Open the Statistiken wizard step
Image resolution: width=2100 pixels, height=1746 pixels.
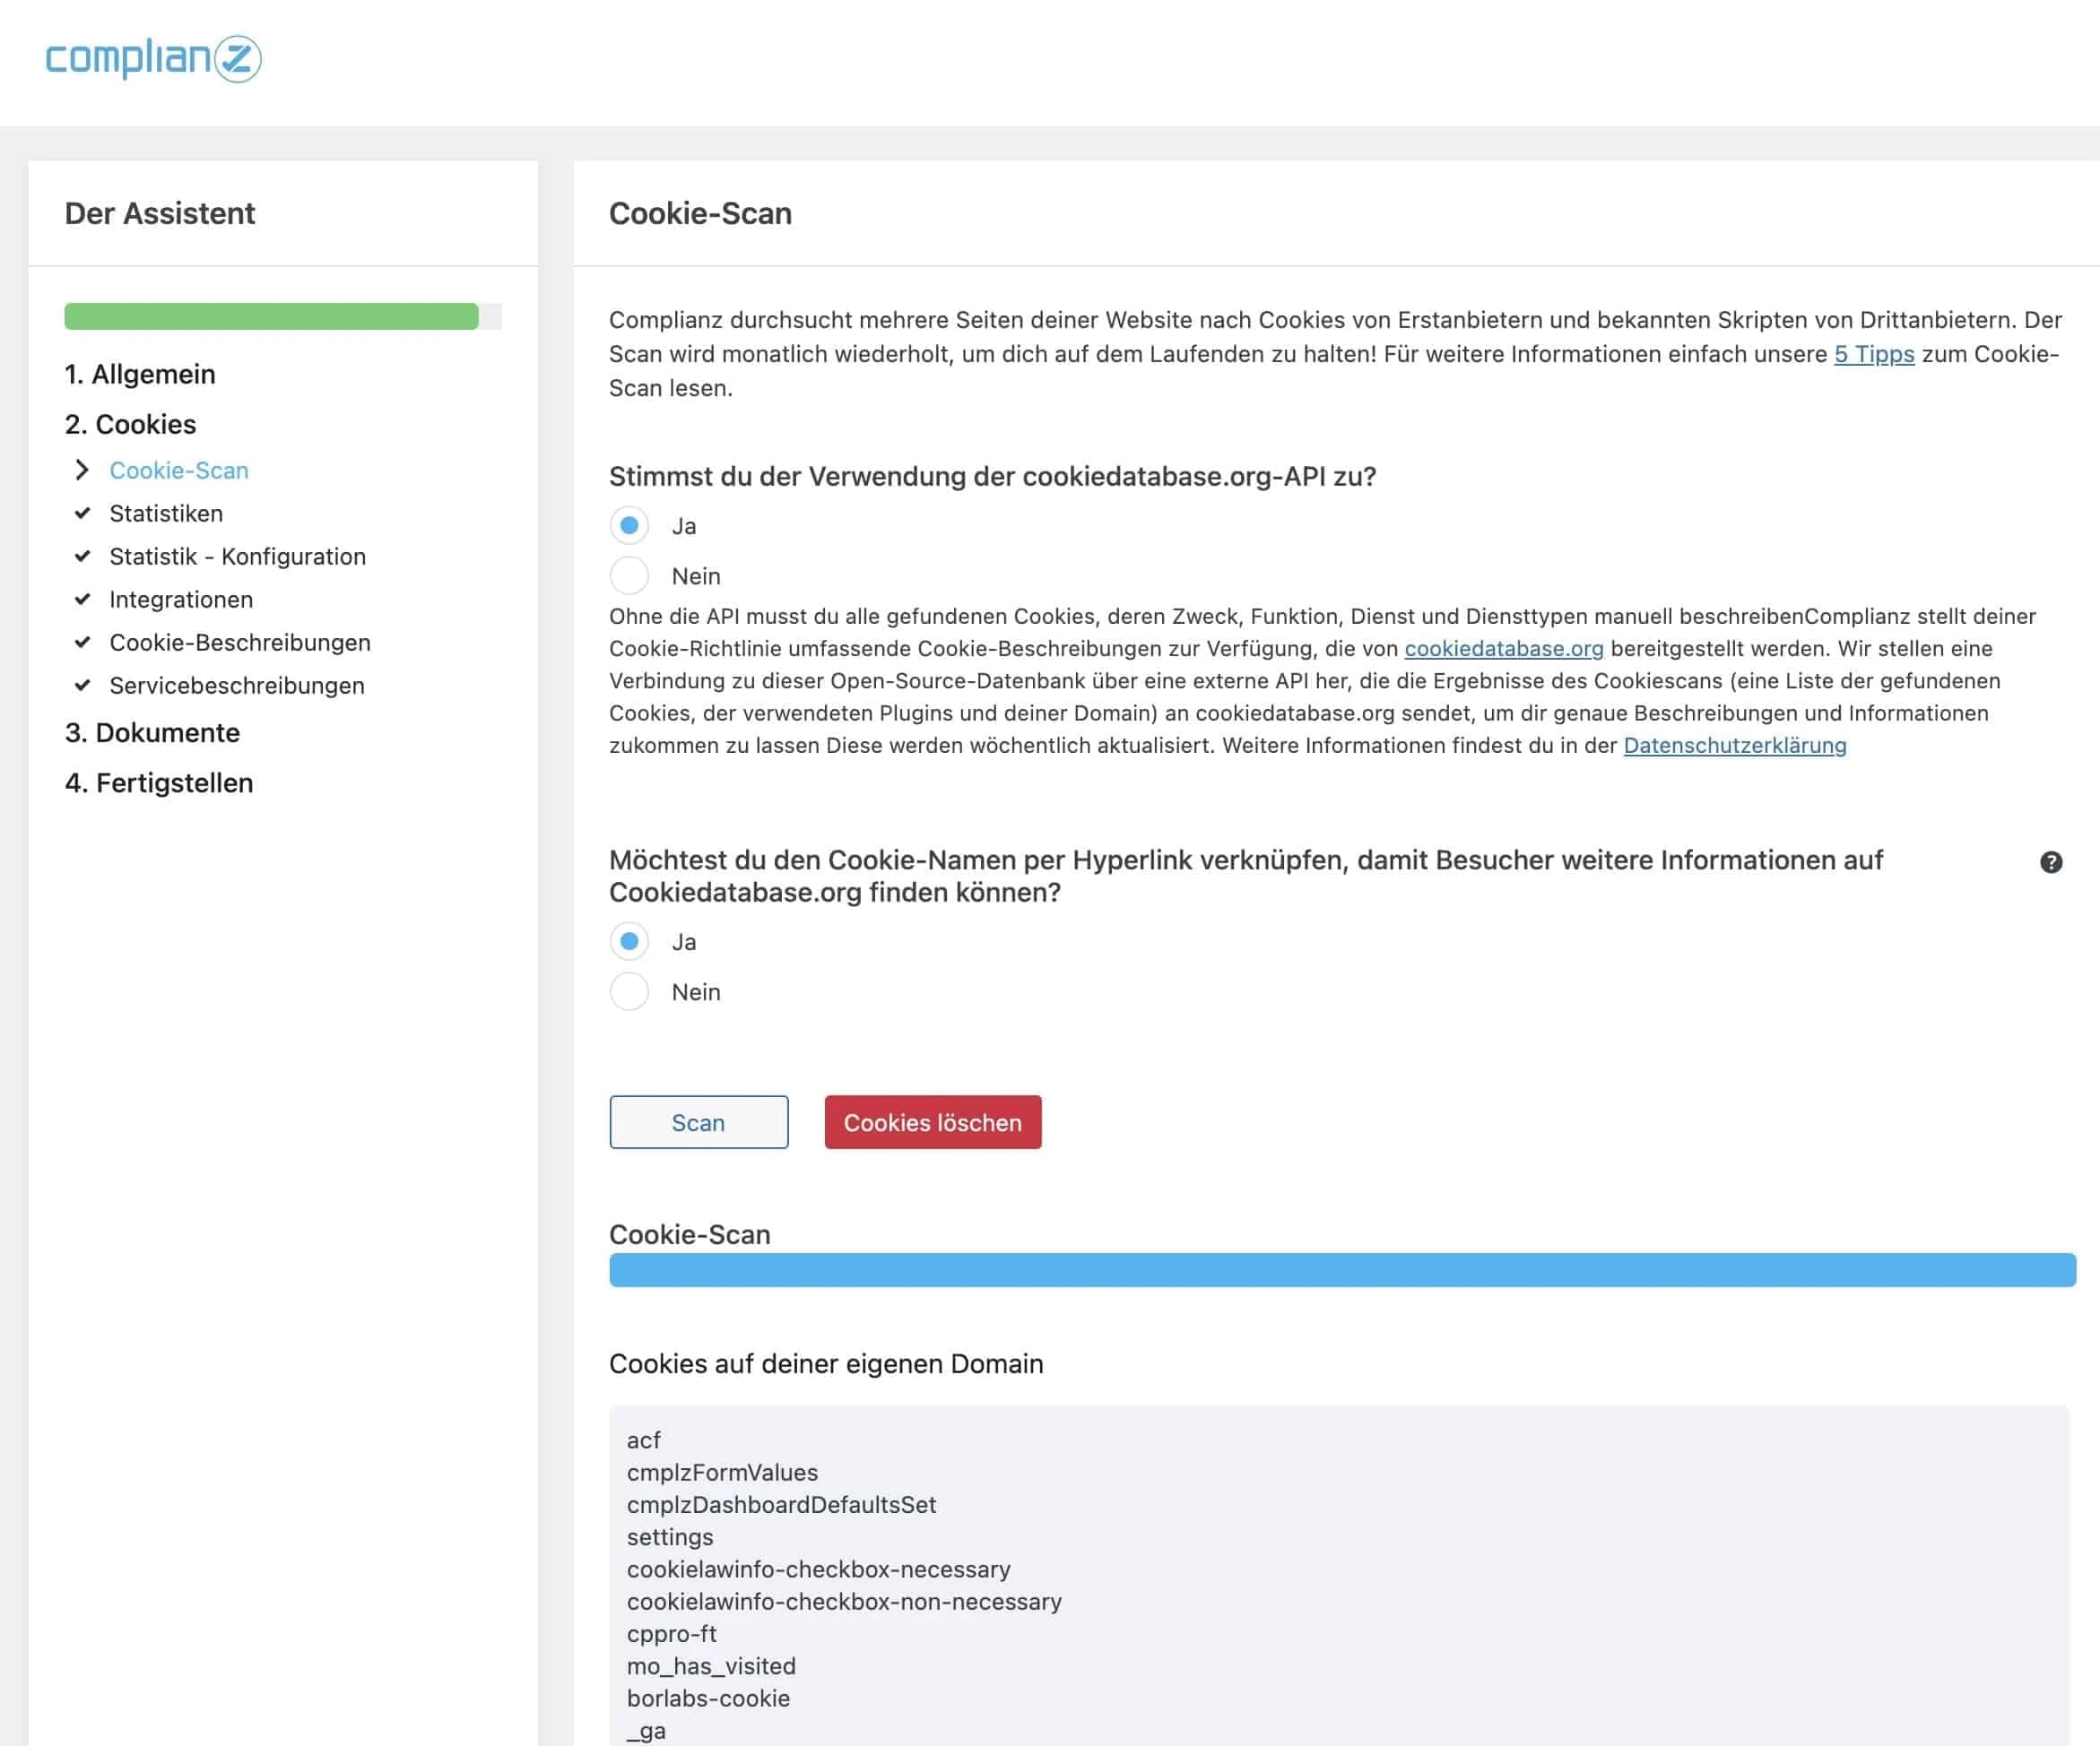coord(166,513)
